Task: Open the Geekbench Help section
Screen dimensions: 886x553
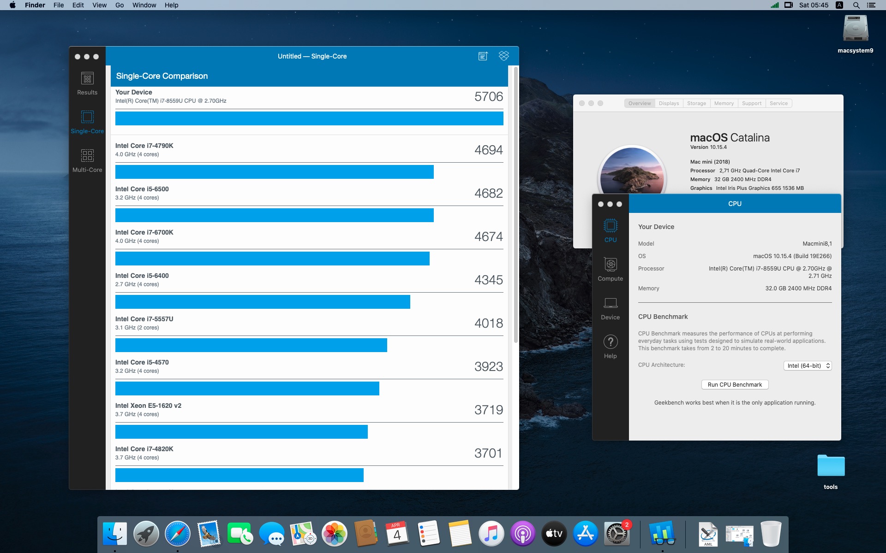Action: [x=610, y=347]
